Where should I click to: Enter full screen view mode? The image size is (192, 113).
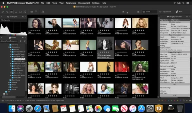pyautogui.click(x=25, y=12)
